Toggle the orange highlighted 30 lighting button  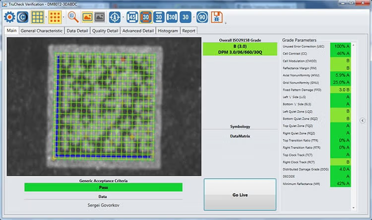146,17
